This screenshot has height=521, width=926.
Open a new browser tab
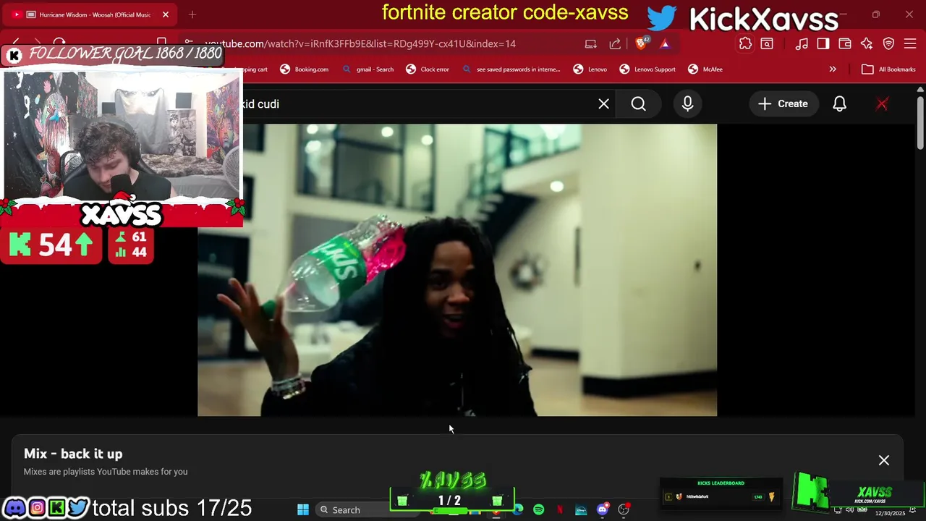point(192,14)
